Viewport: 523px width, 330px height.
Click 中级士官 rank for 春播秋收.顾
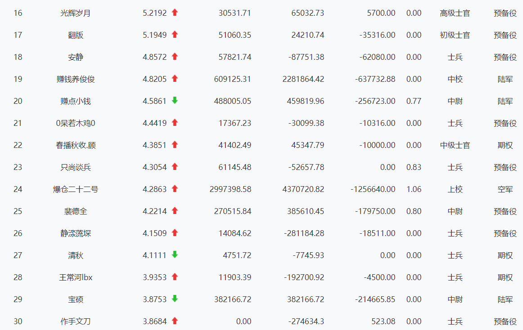click(x=455, y=145)
